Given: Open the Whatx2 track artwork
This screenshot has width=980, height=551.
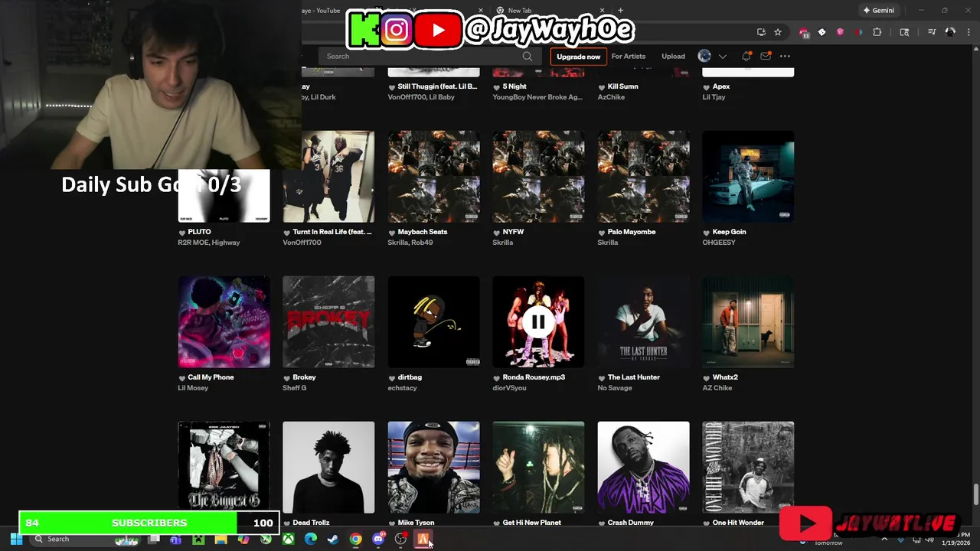Looking at the screenshot, I should 748,322.
